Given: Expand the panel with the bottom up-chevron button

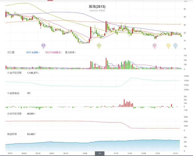Looking at the screenshot, I should [100, 153].
